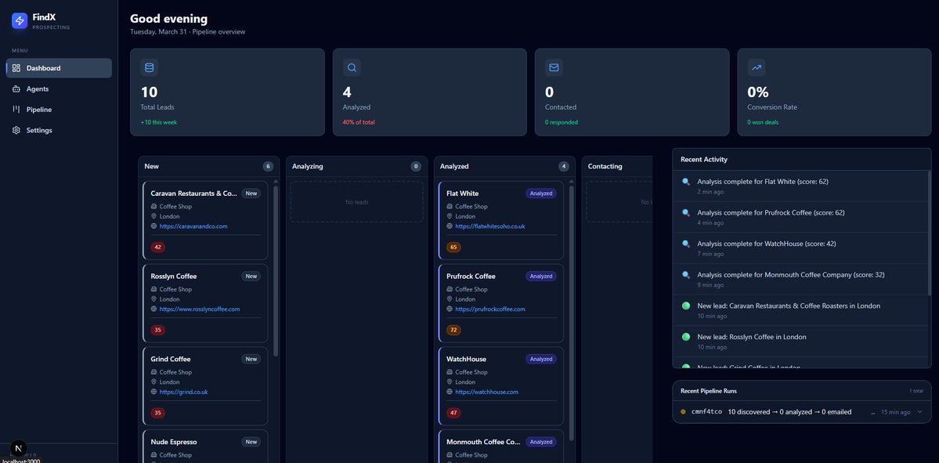Click Rosslyn Coffee globe icon
Screen dimensions: 939x463
154,309
